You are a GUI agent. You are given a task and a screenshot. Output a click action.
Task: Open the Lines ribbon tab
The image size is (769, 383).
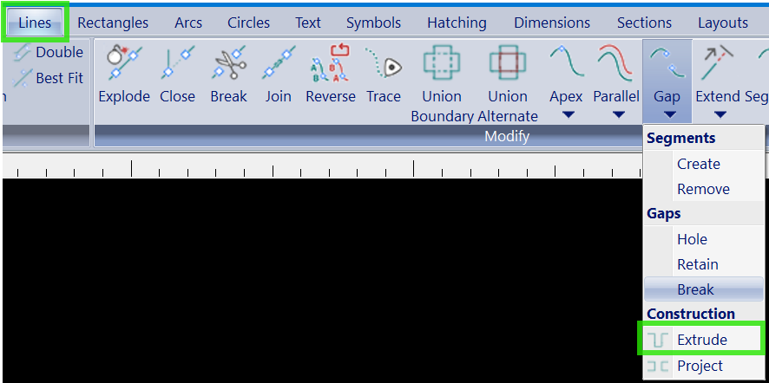[x=35, y=23]
